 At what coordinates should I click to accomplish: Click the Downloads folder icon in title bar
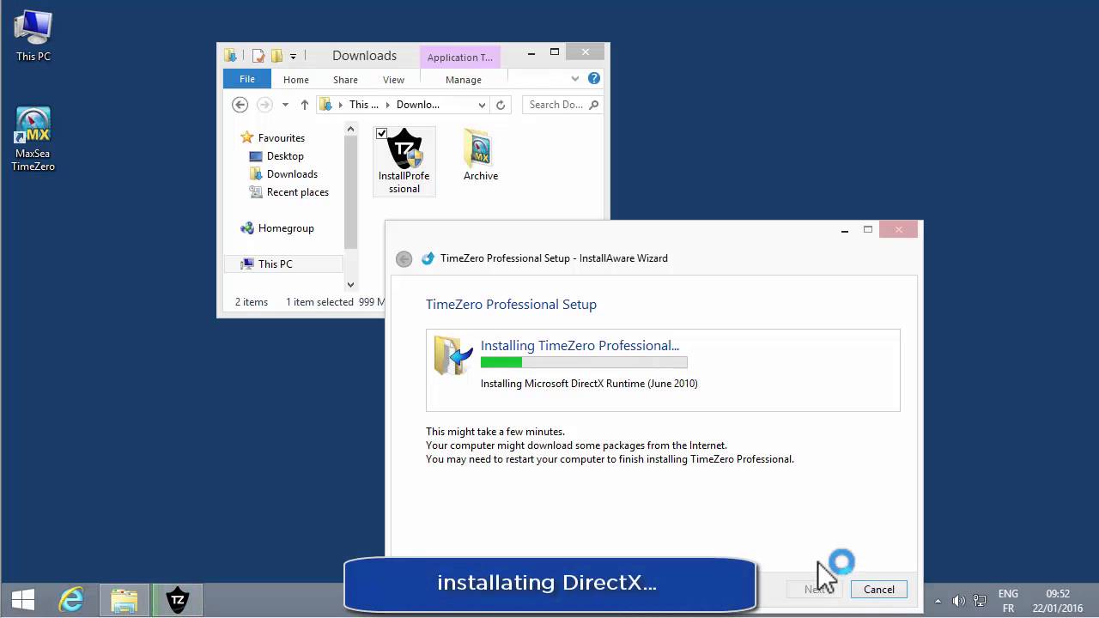(230, 56)
